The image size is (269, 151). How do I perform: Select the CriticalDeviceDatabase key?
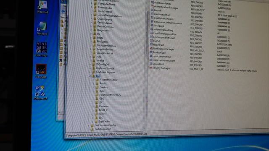coord(109,16)
